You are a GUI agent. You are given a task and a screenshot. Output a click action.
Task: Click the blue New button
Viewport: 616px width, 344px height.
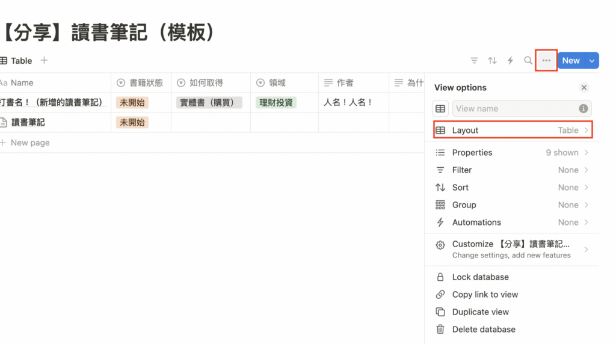click(570, 61)
